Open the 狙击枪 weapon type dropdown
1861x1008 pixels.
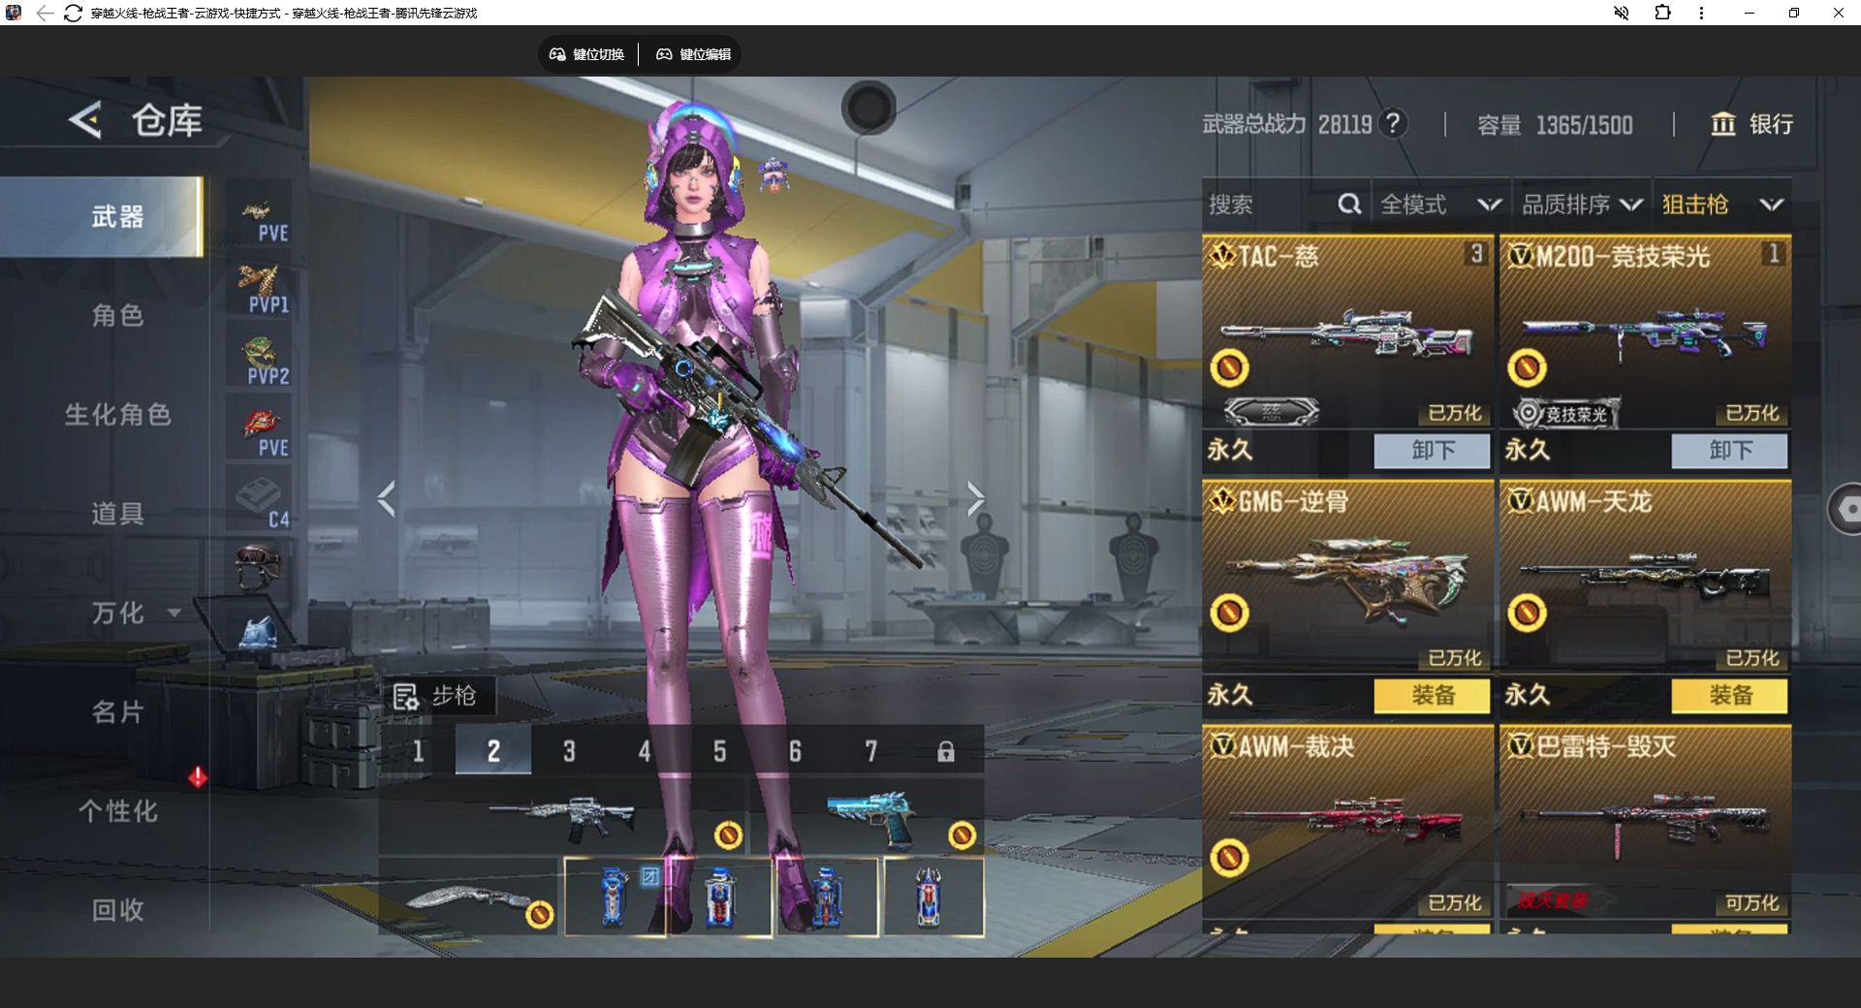point(1721,205)
